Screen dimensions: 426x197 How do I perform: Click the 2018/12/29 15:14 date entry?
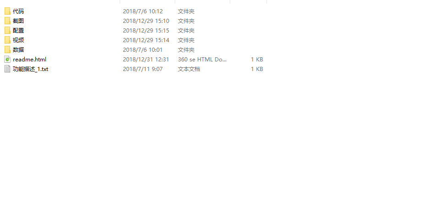[x=146, y=40]
